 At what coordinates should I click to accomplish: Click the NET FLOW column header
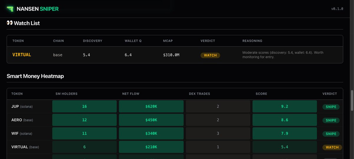(x=131, y=94)
